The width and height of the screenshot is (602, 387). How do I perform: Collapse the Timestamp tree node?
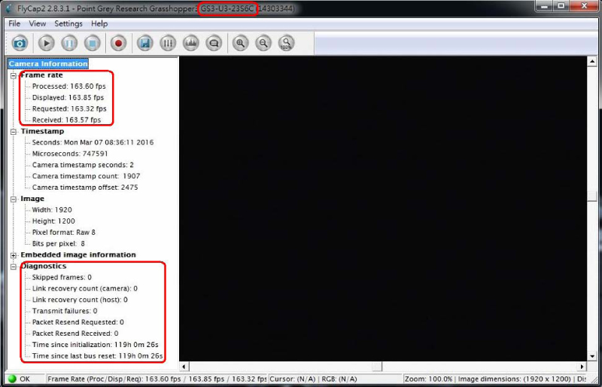point(14,132)
